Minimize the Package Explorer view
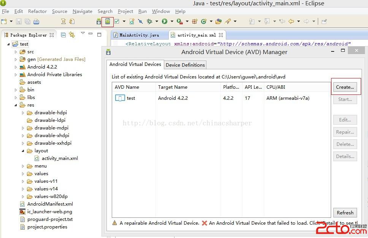 click(x=90, y=34)
